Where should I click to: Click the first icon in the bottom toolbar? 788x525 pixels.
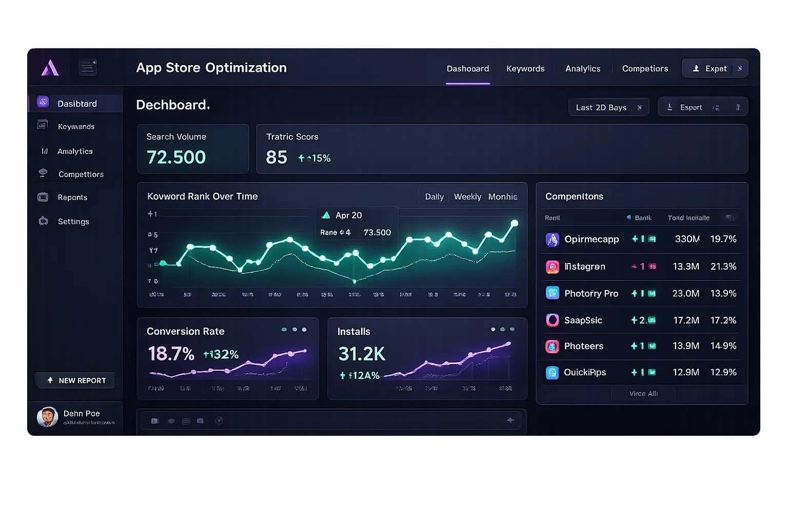[x=155, y=421]
